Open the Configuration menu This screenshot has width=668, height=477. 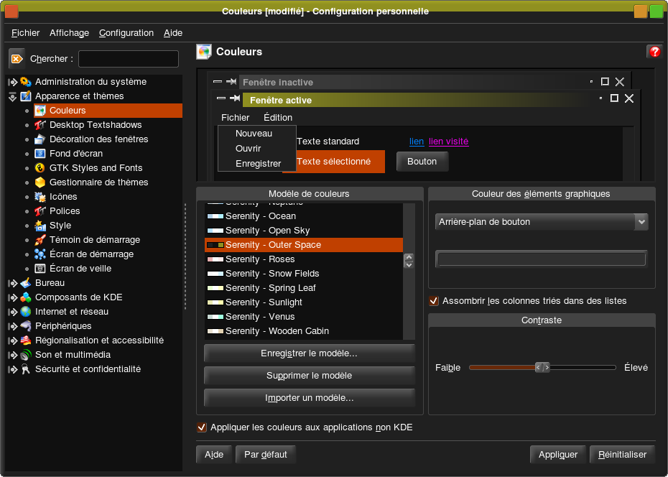(x=126, y=33)
